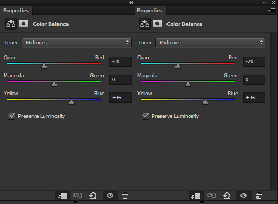Collapse the left panel with double arrows
This screenshot has width=278, height=204.
(131, 2)
